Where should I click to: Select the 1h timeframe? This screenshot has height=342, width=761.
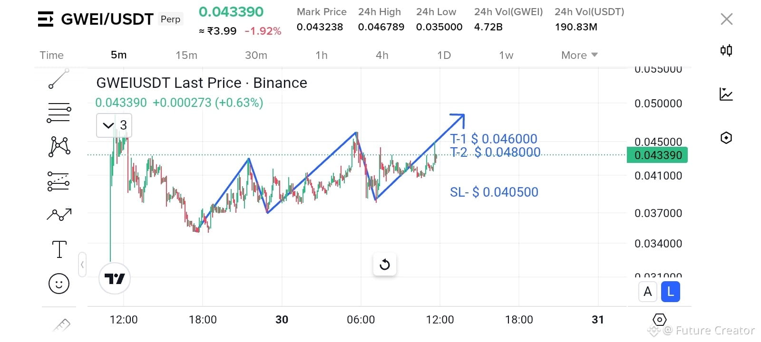tap(322, 55)
